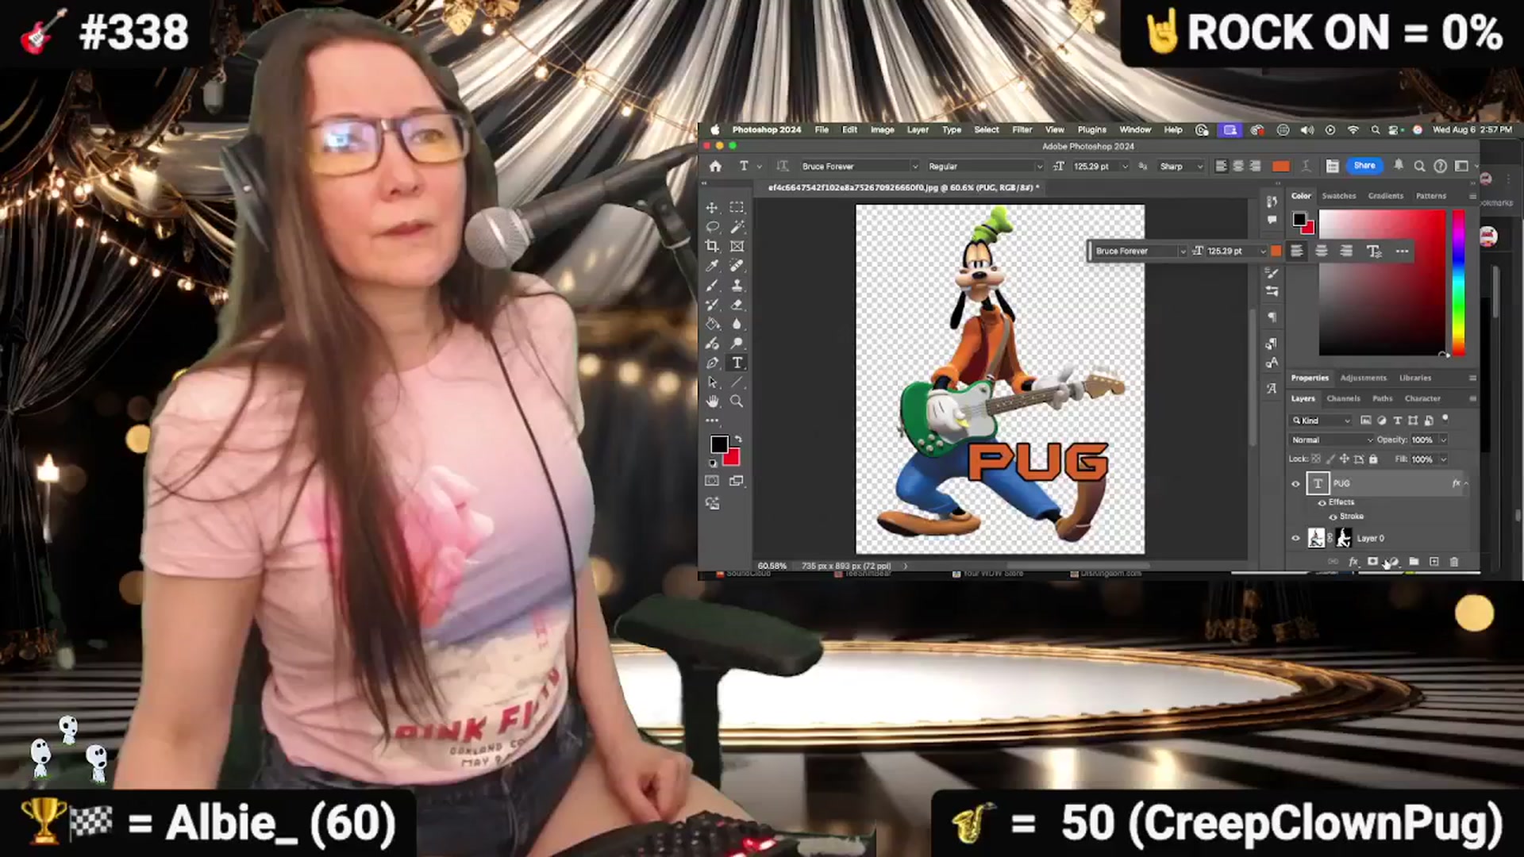Select the Eyedropper tool

click(x=712, y=266)
